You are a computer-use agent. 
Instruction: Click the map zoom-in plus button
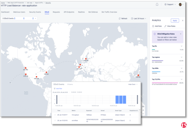coord(144,110)
